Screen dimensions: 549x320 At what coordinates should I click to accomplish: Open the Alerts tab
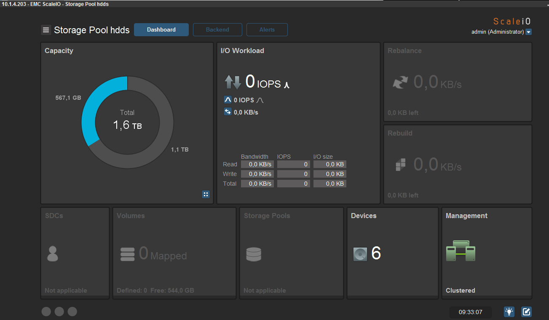pos(267,30)
